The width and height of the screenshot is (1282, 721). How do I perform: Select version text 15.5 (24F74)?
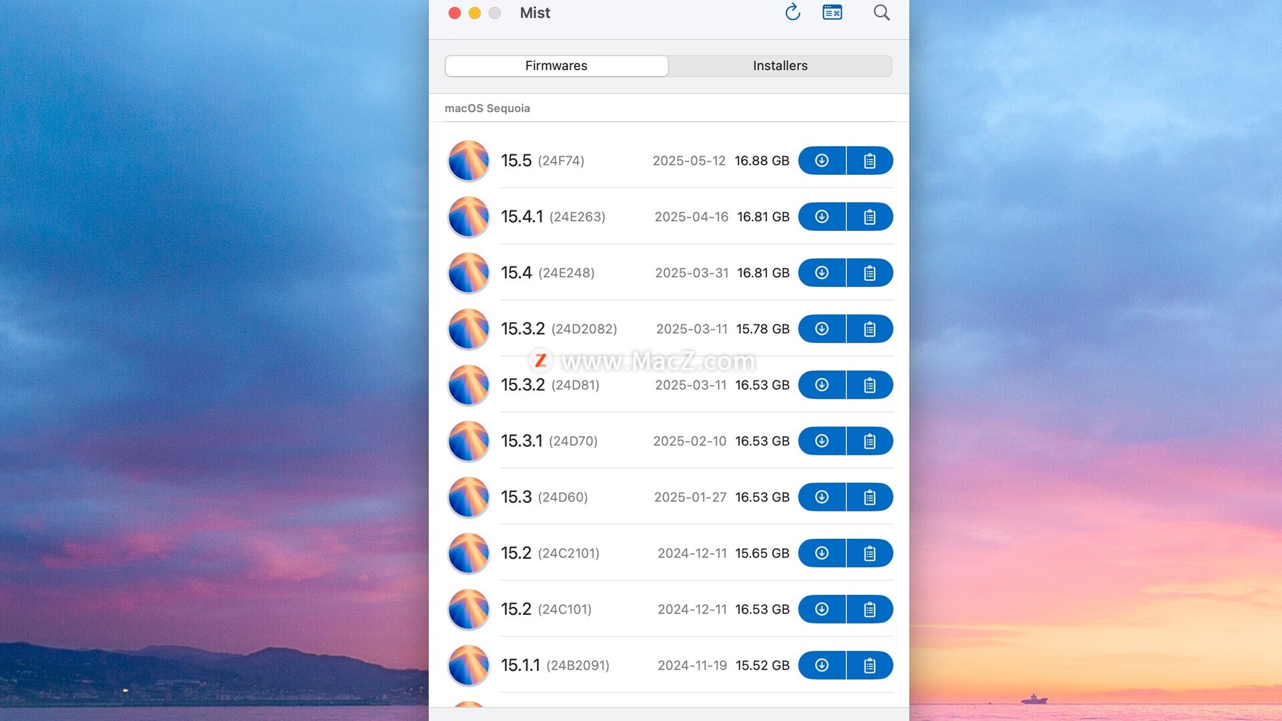point(543,160)
